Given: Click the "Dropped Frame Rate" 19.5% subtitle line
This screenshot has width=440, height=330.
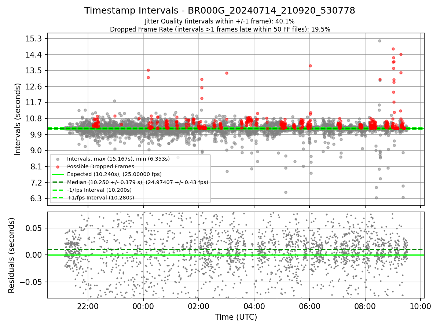Looking at the screenshot, I should pyautogui.click(x=220, y=29).
